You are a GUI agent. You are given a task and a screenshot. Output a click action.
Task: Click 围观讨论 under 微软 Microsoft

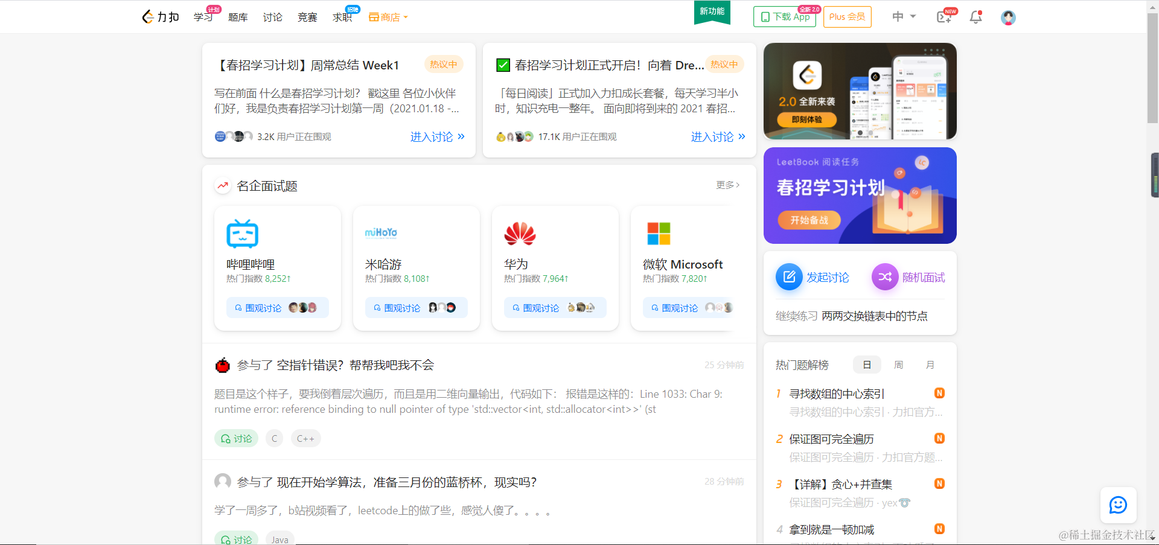pos(689,308)
